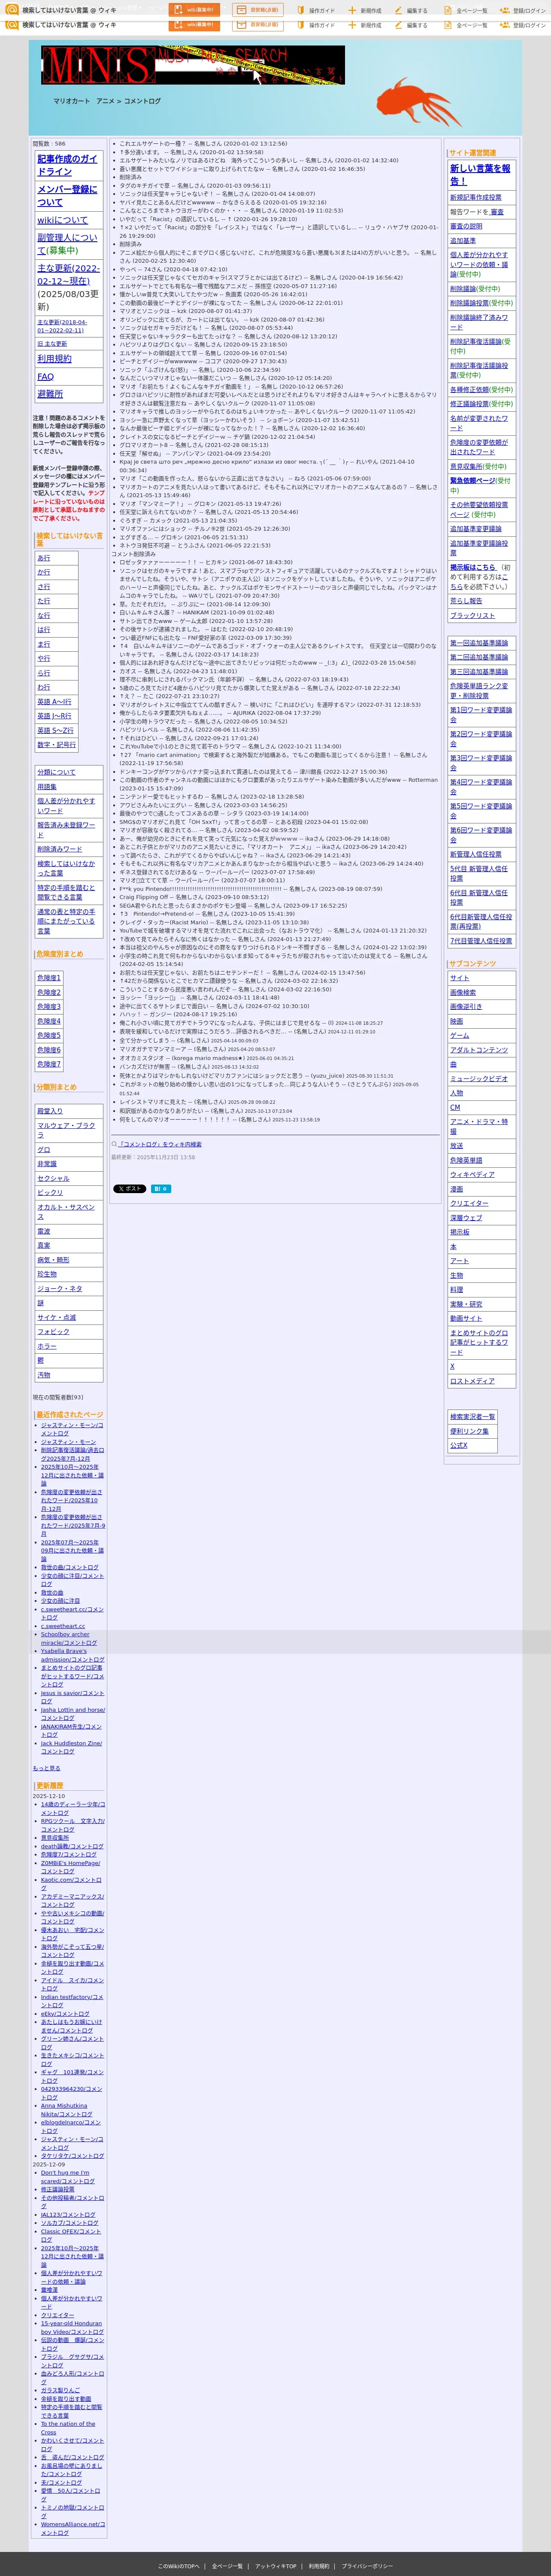The width and height of the screenshot is (551, 2576).
Task: Open 危険度7 list
Action: 49,1064
